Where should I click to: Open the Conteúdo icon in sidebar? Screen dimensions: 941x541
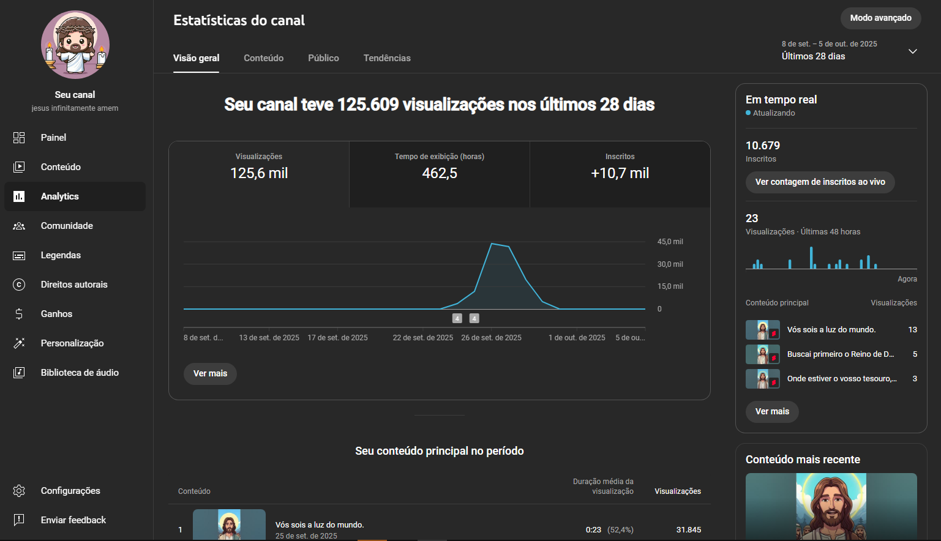tap(19, 167)
